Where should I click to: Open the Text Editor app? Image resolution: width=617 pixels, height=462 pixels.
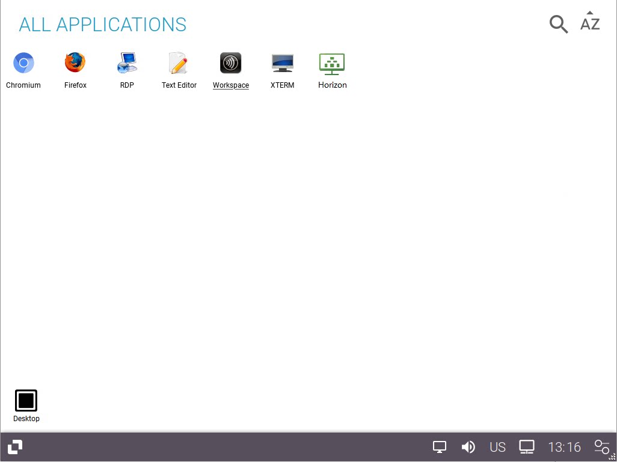[179, 70]
